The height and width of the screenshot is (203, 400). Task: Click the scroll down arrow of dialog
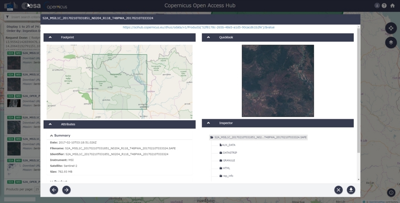click(x=359, y=180)
